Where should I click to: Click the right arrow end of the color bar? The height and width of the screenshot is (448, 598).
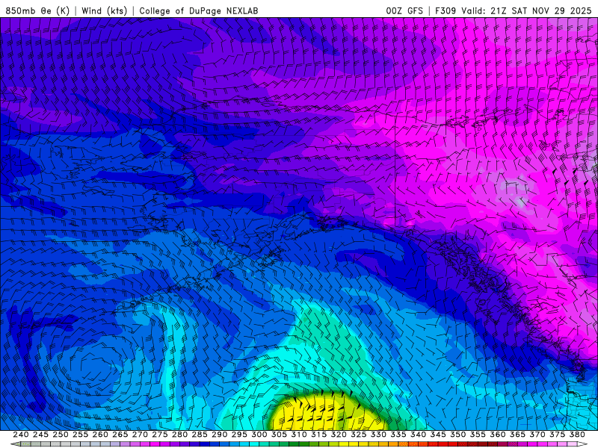[582, 444]
